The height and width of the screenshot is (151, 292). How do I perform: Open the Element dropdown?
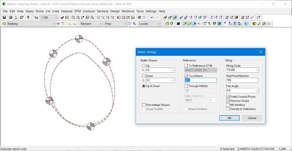[x=101, y=24]
